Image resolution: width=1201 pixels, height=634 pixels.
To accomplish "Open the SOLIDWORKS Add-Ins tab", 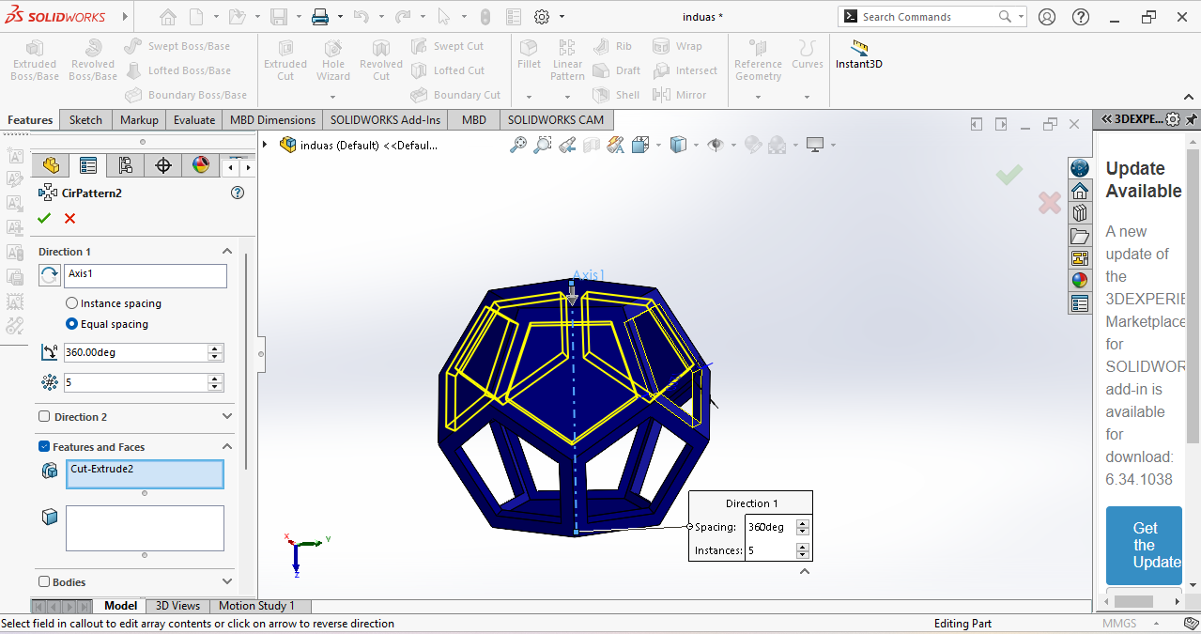I will click(385, 119).
